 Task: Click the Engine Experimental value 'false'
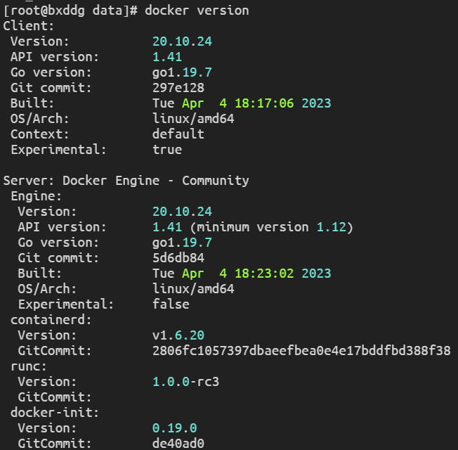click(171, 304)
